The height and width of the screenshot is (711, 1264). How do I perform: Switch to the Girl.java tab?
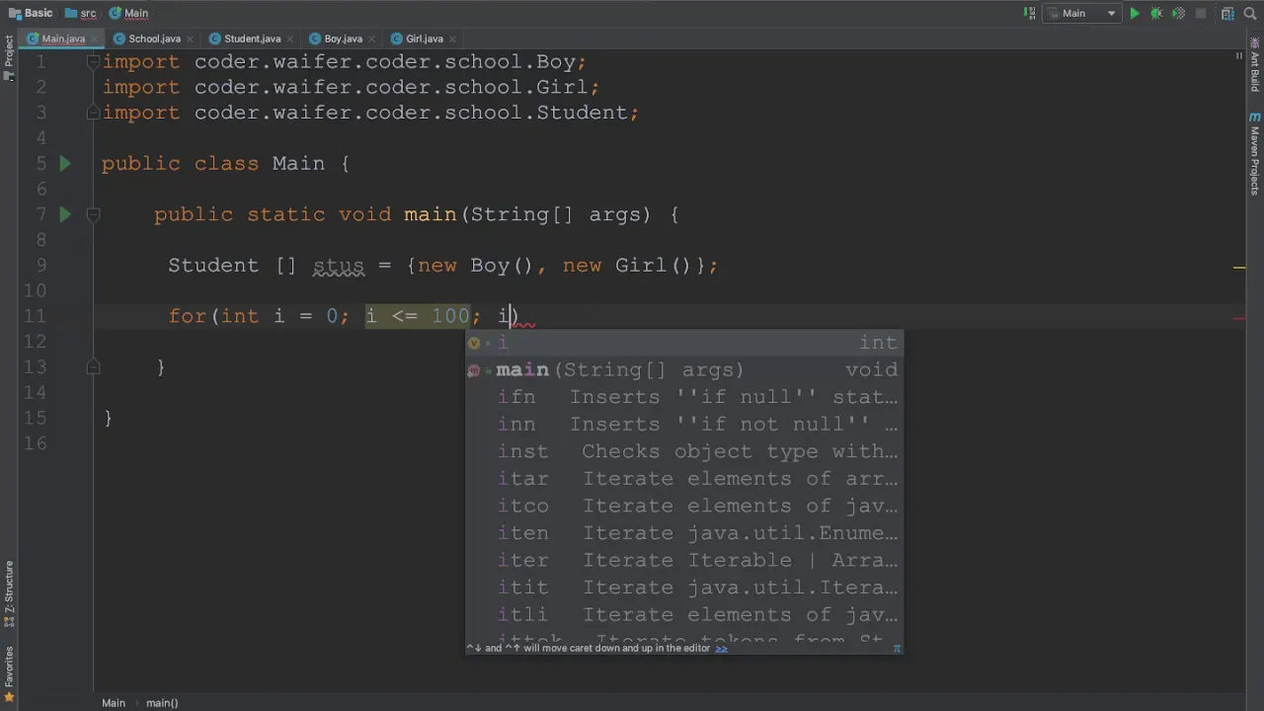[x=425, y=39]
